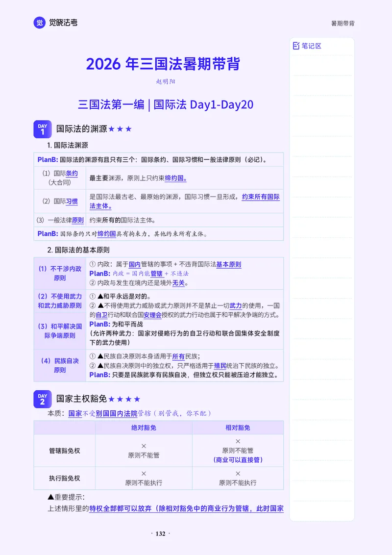Click the column header 相对豁免
Viewport: 392px width, 555px height.
[238, 428]
